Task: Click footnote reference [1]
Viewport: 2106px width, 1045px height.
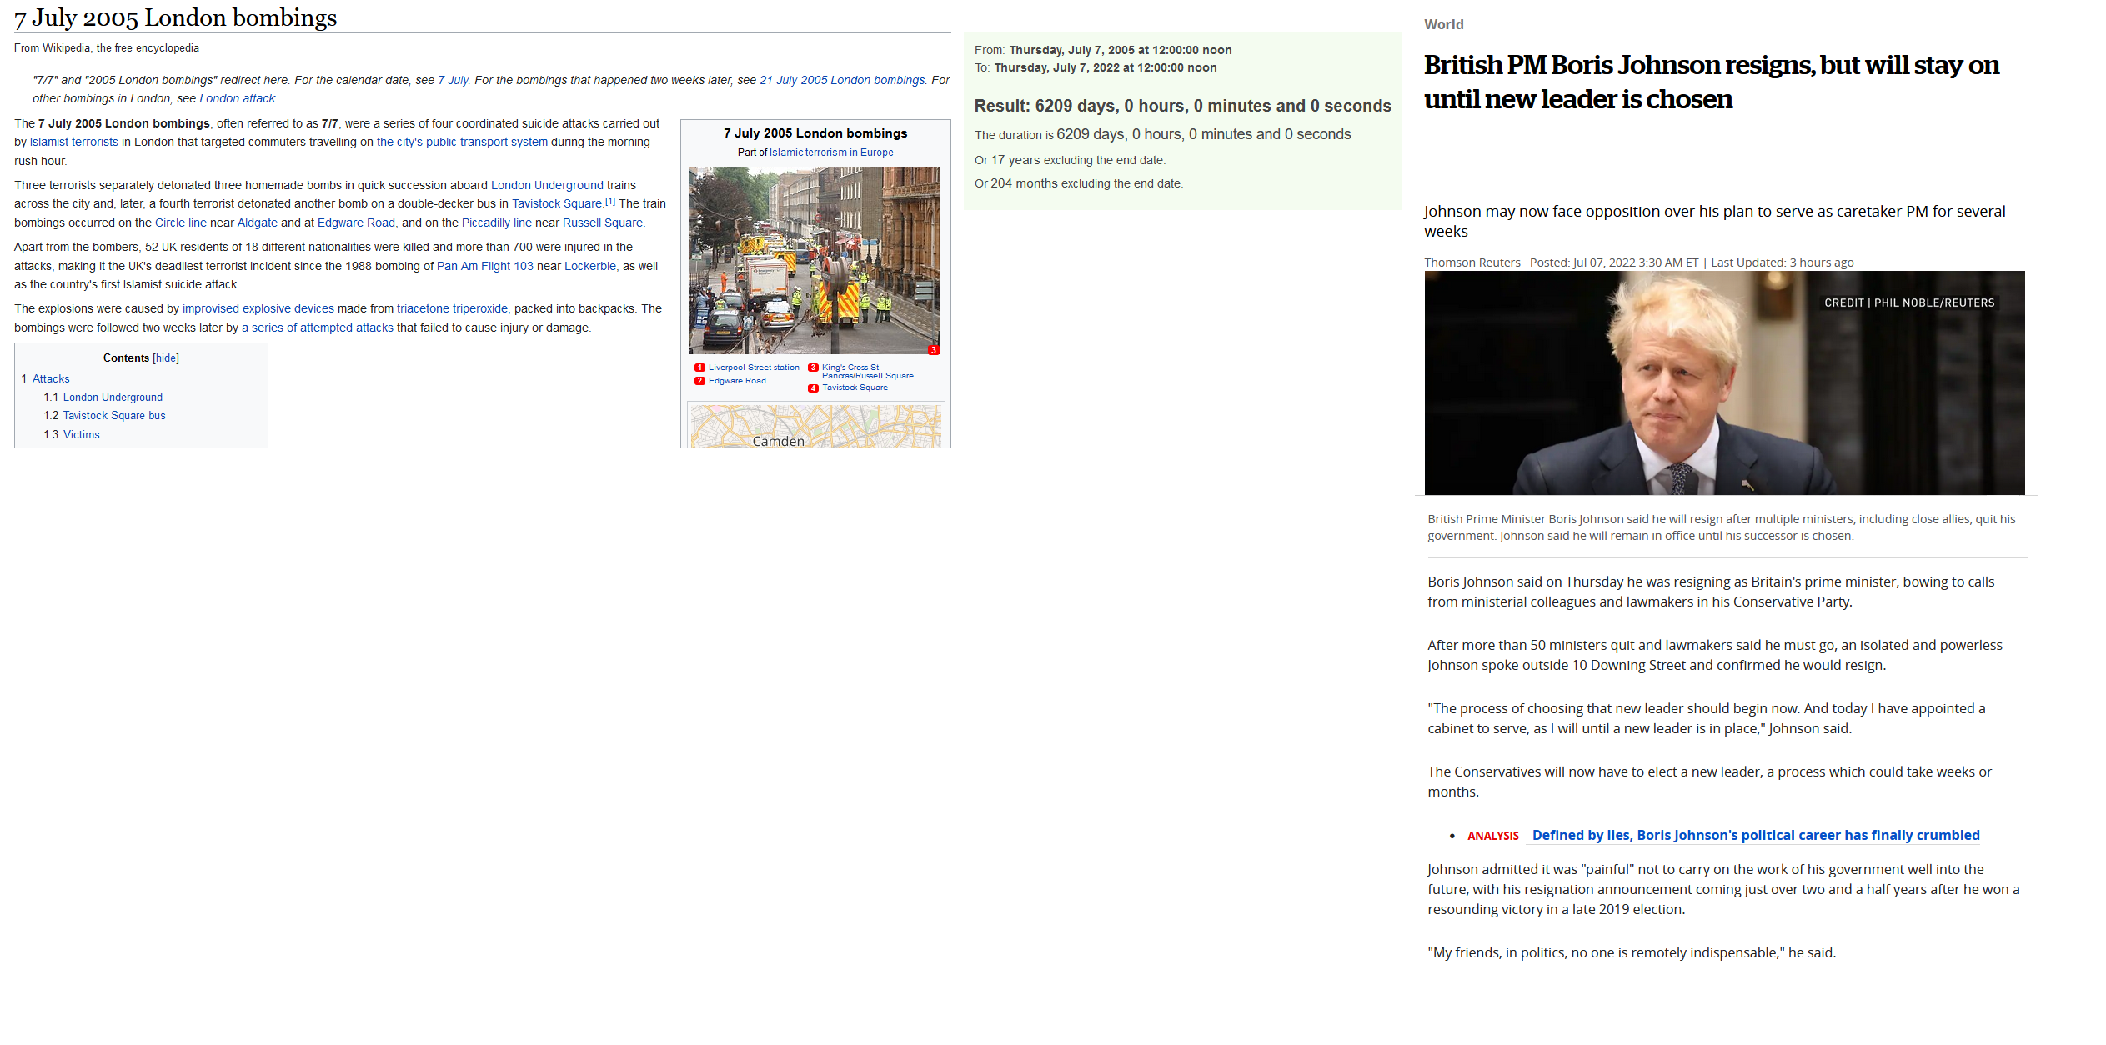Action: point(610,201)
